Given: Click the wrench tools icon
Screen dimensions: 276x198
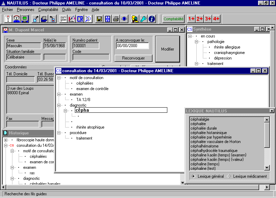Looking at the screenshot, I should (x=143, y=19).
